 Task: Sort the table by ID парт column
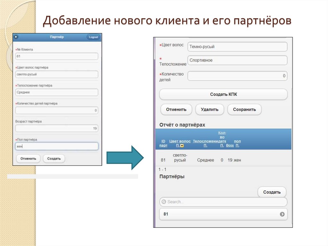[x=163, y=143]
